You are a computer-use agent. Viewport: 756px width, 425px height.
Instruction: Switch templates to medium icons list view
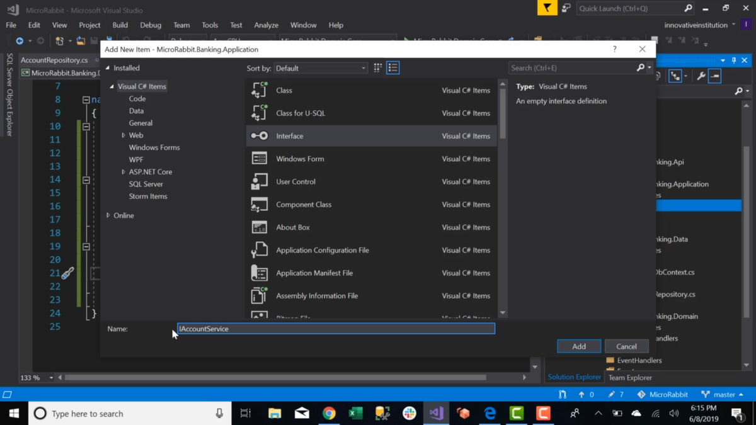[392, 68]
